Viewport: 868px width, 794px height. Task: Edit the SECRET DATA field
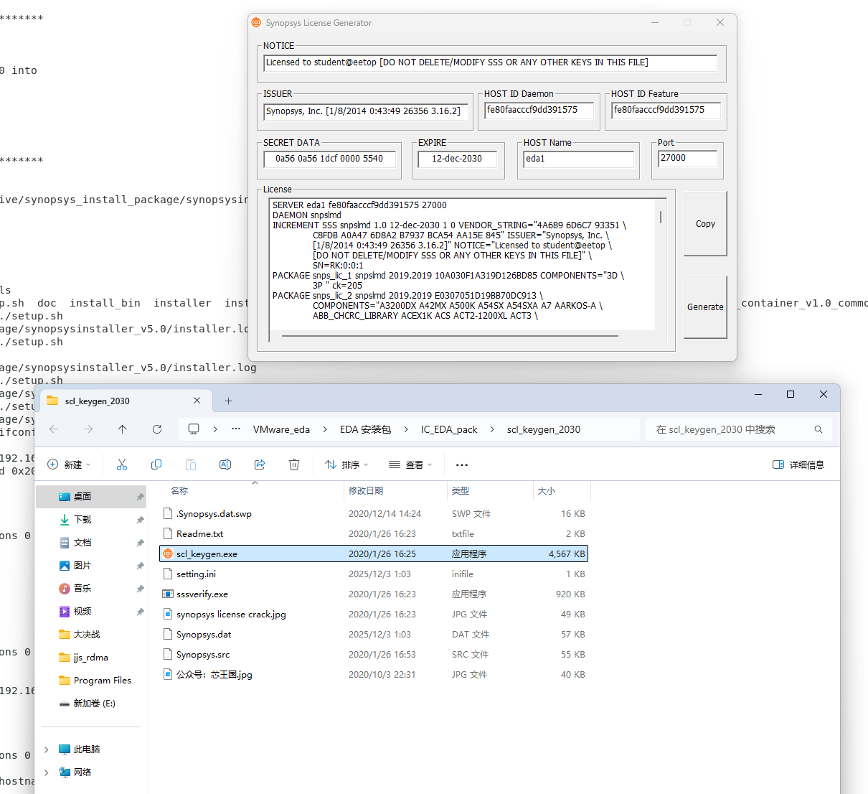click(x=329, y=159)
